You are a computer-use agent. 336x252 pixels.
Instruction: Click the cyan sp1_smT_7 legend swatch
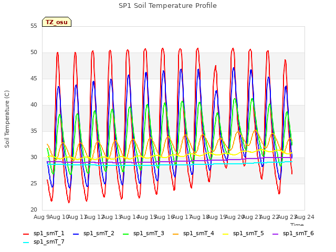point(26,243)
